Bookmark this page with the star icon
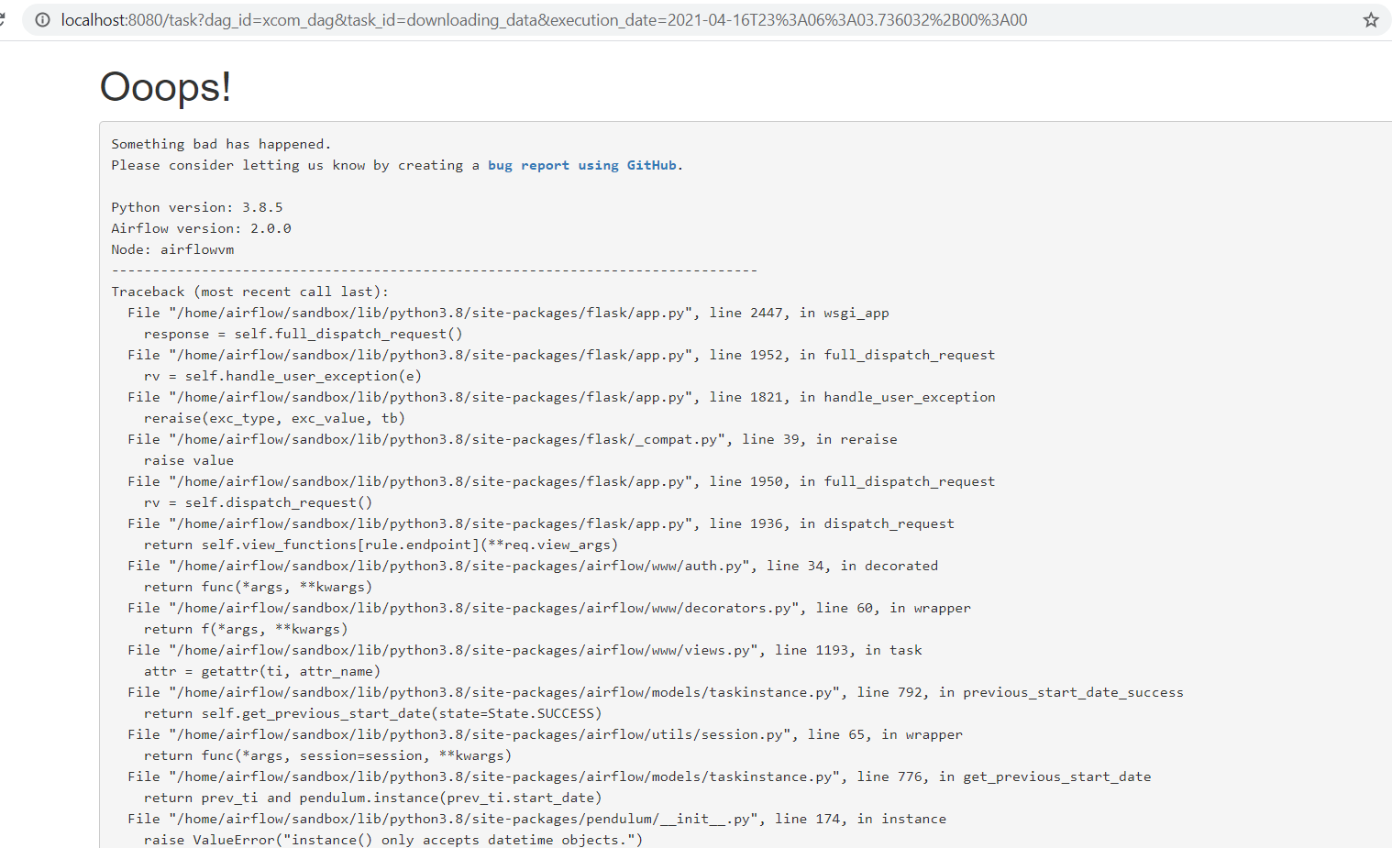The image size is (1392, 848). [x=1370, y=20]
